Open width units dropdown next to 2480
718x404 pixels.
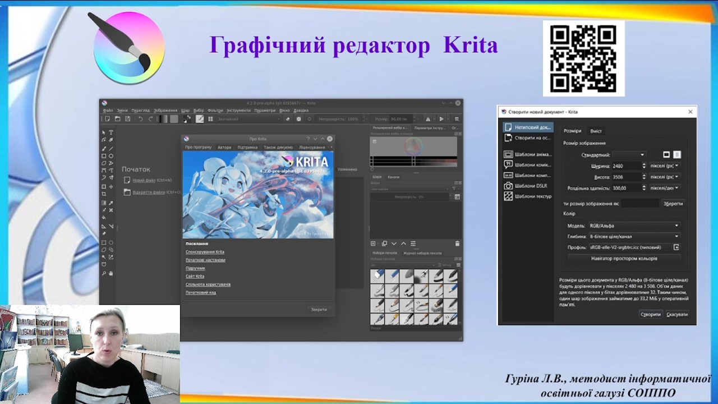coord(665,166)
